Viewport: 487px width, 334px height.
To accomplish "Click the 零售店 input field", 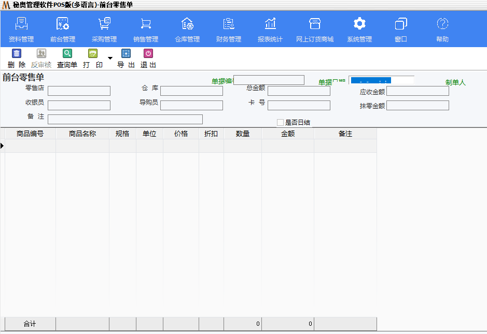I will (x=79, y=91).
